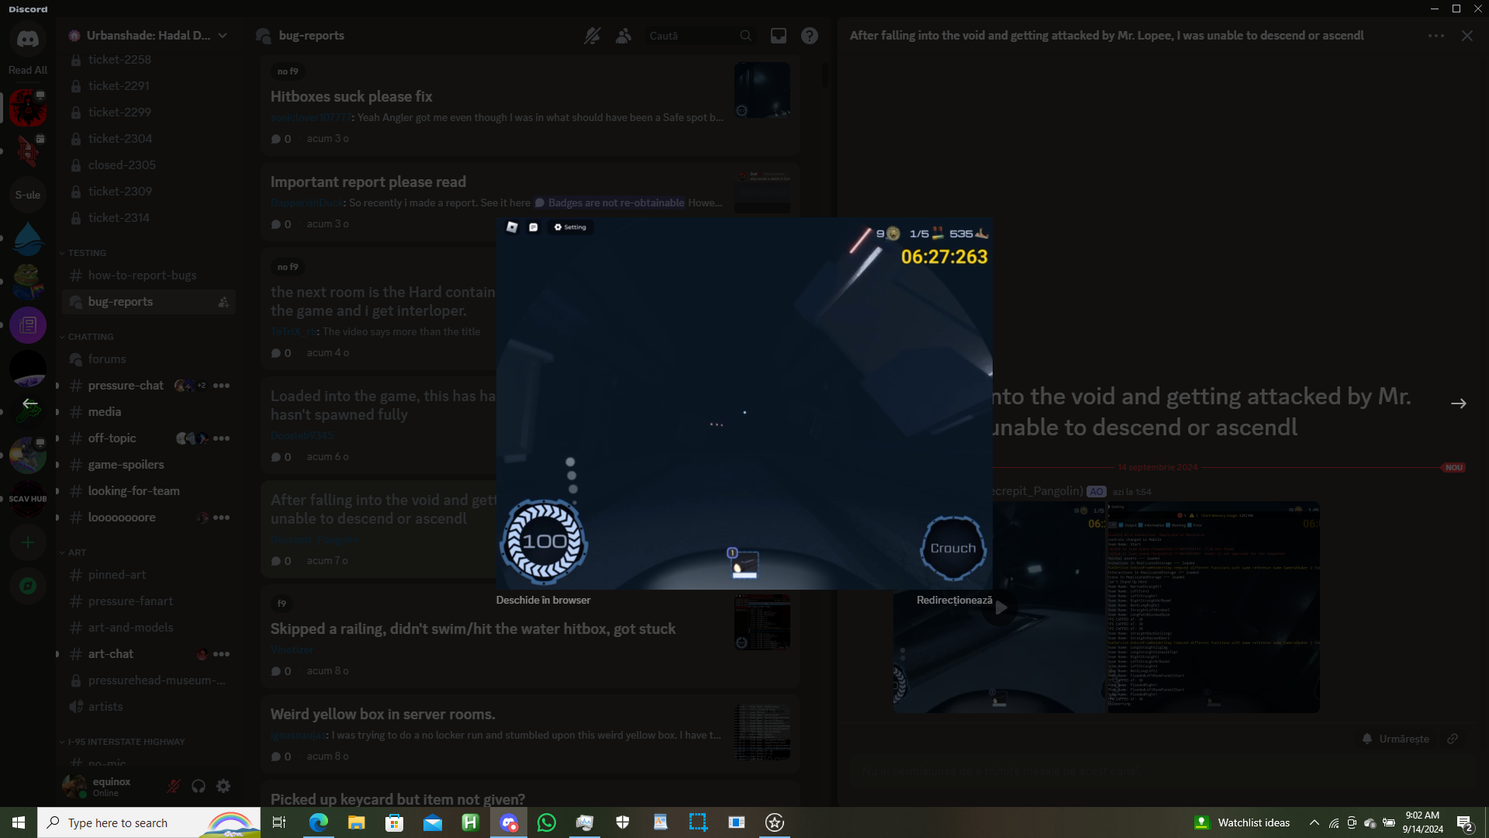Click next image right arrow
This screenshot has height=838, width=1489.
coord(1458,403)
